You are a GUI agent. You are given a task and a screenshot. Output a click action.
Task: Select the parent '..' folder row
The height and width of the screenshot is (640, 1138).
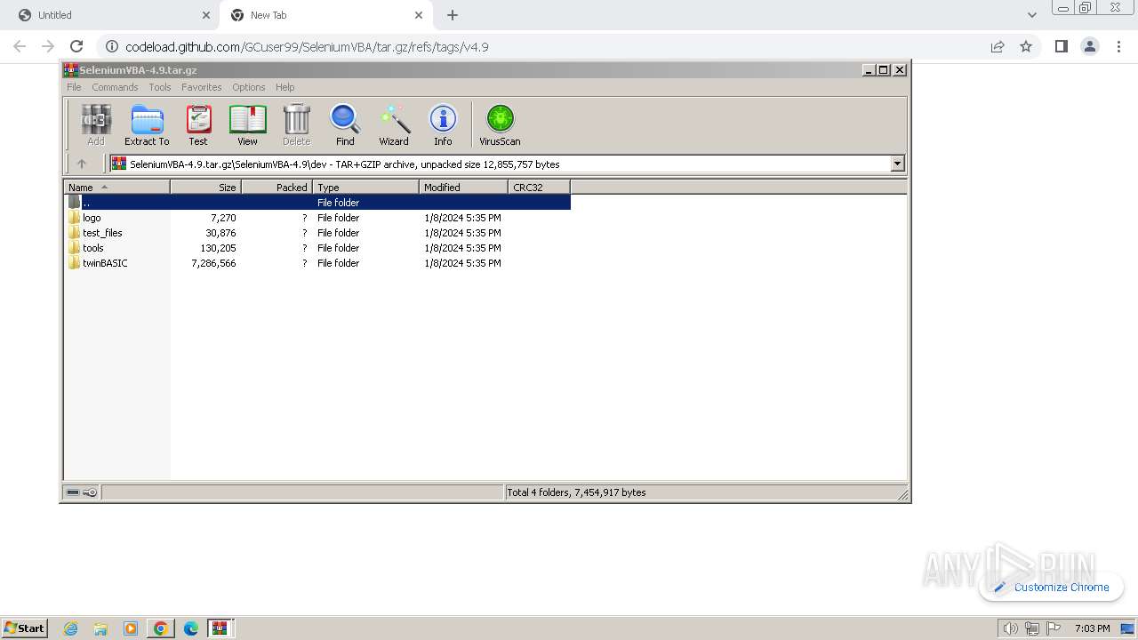[317, 203]
